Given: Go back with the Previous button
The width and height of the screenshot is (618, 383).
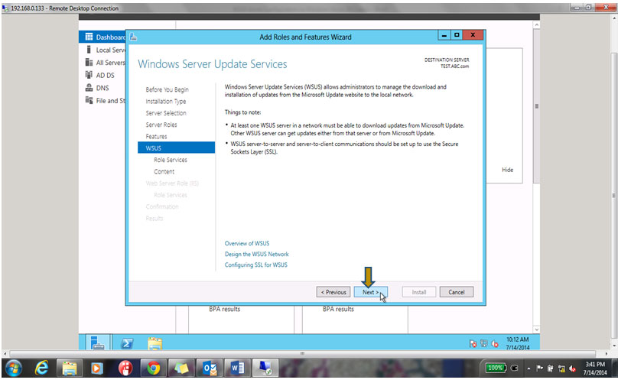Looking at the screenshot, I should (x=333, y=292).
